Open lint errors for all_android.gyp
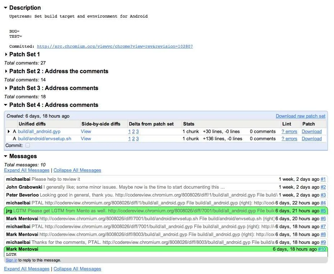The image size is (334, 274). [x=289, y=132]
